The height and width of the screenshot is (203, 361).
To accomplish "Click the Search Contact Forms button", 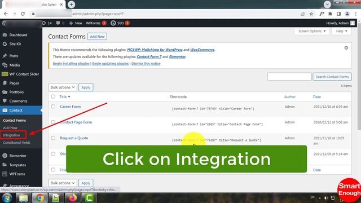I will 332,77.
